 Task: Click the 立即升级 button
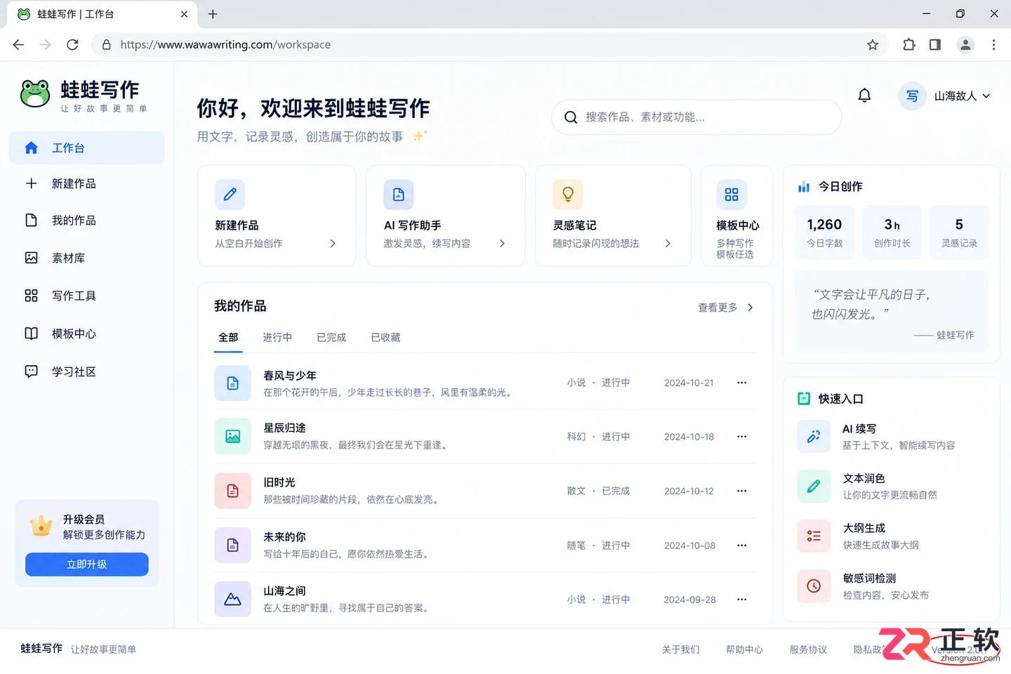pyautogui.click(x=87, y=564)
